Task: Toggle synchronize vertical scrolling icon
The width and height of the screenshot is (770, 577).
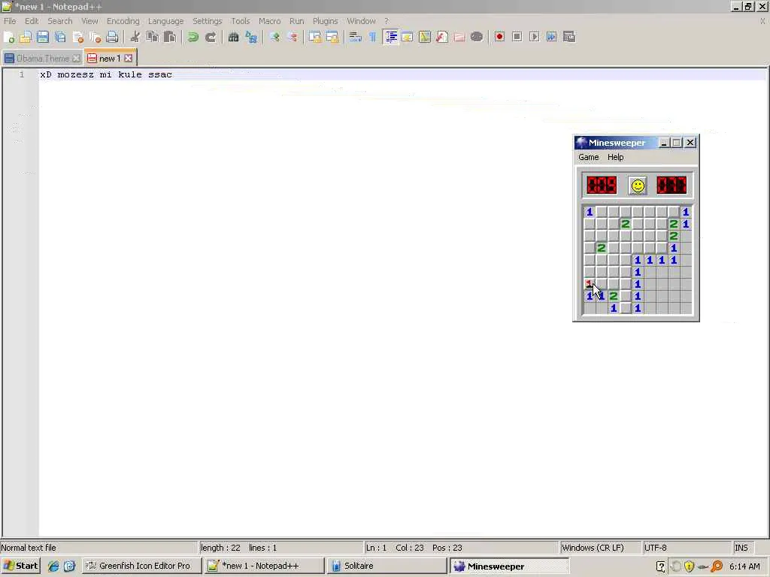Action: pyautogui.click(x=315, y=37)
